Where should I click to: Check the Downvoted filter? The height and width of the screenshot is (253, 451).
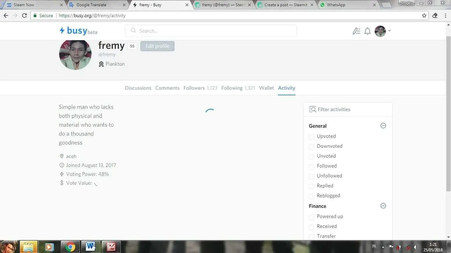point(311,146)
